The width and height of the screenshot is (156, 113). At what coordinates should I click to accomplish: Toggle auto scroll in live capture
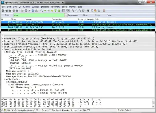point(68,10)
